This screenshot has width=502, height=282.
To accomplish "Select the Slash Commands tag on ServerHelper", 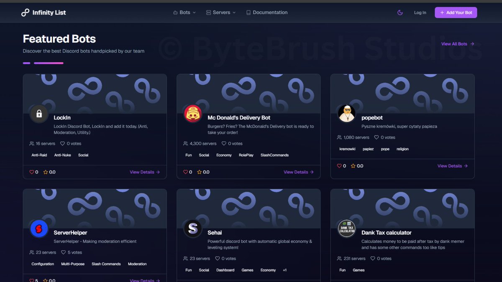I will (x=106, y=264).
